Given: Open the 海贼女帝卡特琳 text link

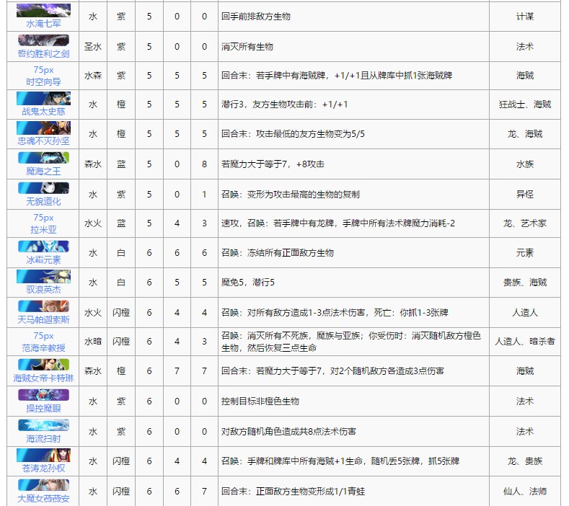Looking at the screenshot, I should [x=43, y=378].
